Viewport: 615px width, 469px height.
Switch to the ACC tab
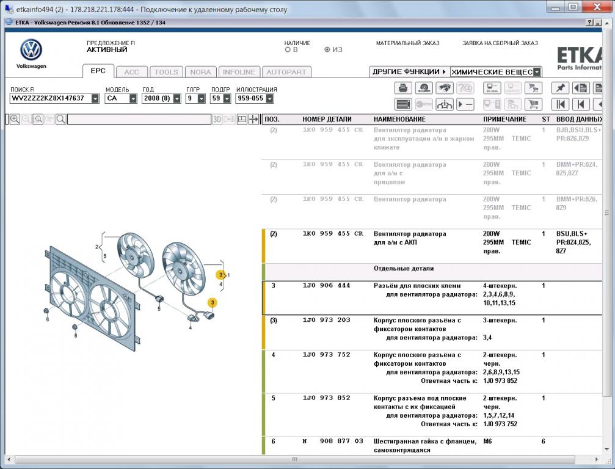point(132,72)
